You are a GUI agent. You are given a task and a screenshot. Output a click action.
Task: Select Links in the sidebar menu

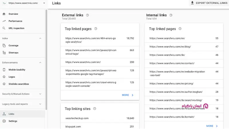[11, 114]
